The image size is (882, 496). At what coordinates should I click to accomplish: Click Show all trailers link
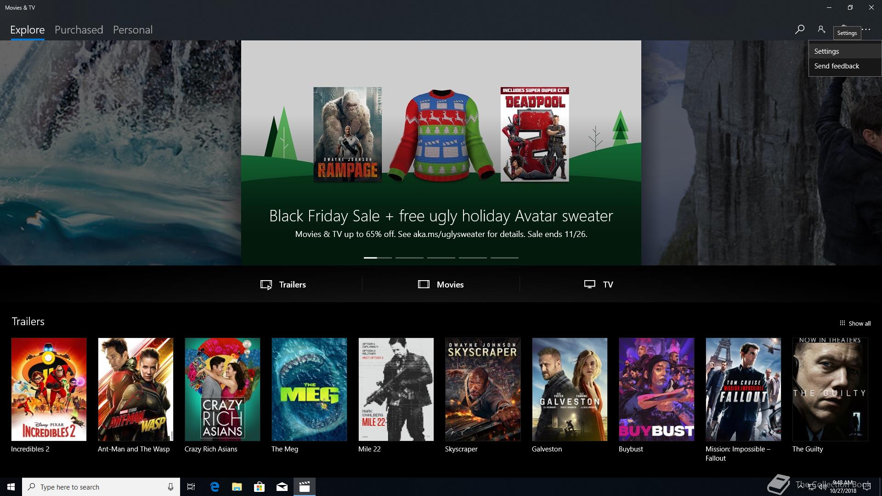855,323
